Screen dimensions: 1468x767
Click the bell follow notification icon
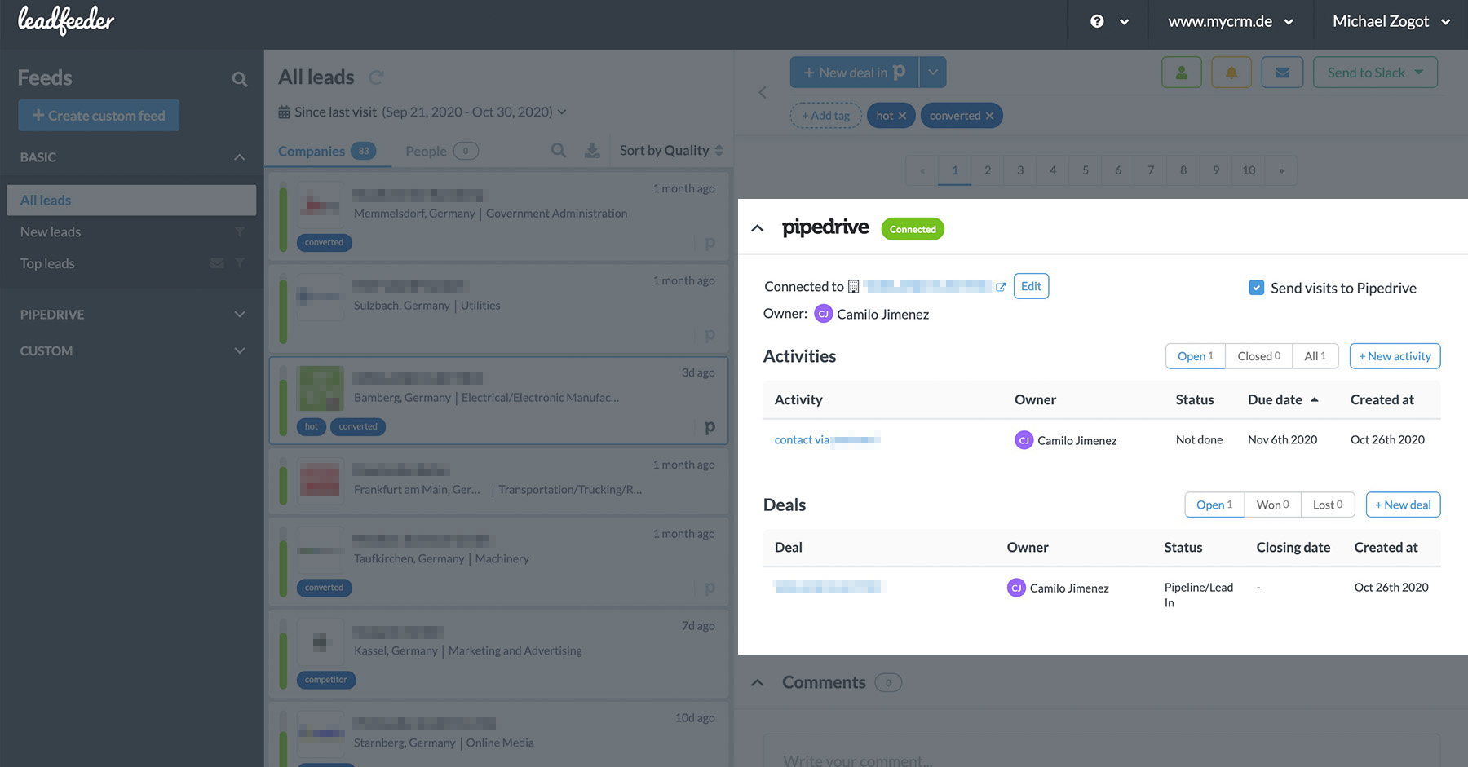[x=1231, y=73]
